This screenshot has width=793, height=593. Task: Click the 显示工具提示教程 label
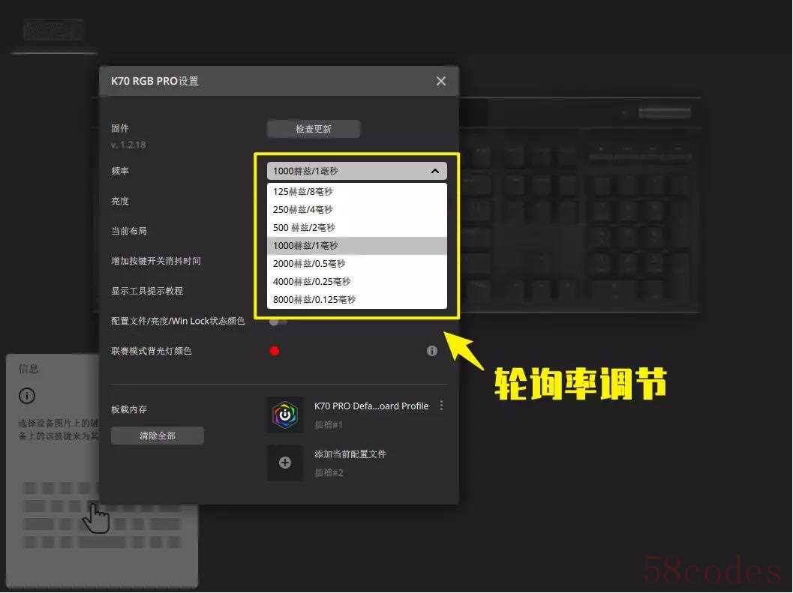pos(147,291)
